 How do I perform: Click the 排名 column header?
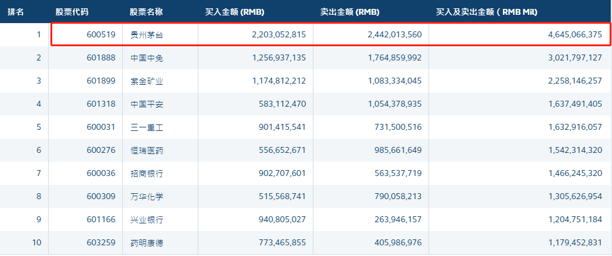(15, 12)
